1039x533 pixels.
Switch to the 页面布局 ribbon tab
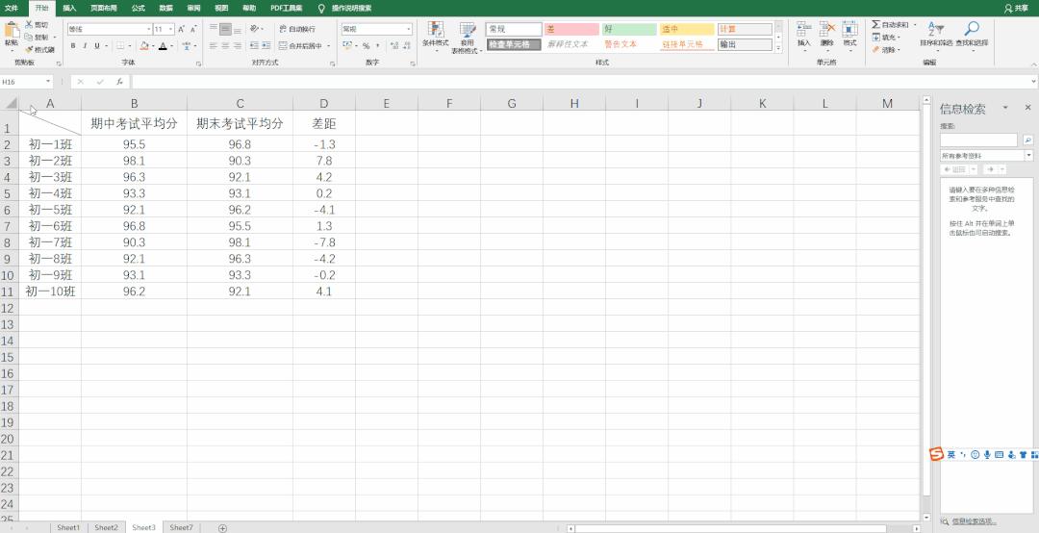tap(103, 8)
